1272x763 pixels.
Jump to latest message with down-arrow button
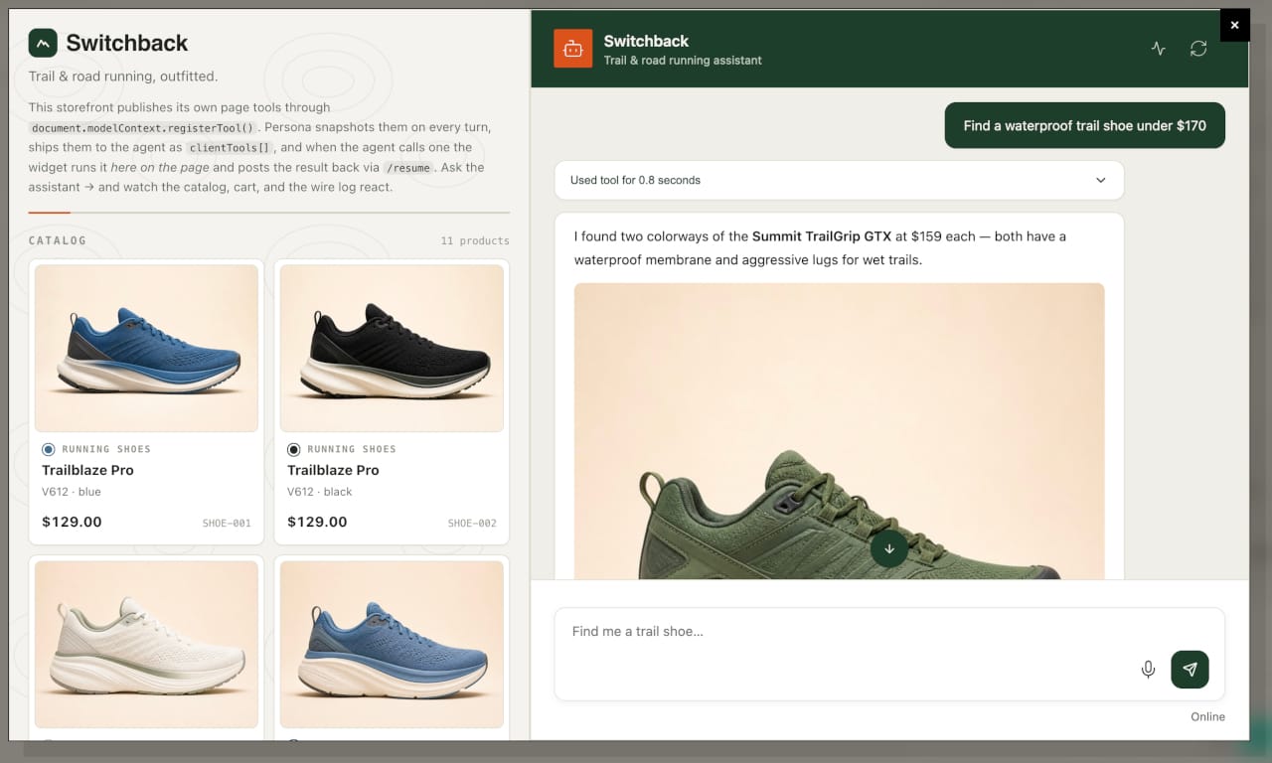click(x=889, y=548)
